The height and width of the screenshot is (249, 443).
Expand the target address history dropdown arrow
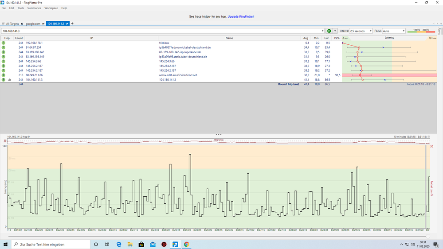pyautogui.click(x=322, y=31)
